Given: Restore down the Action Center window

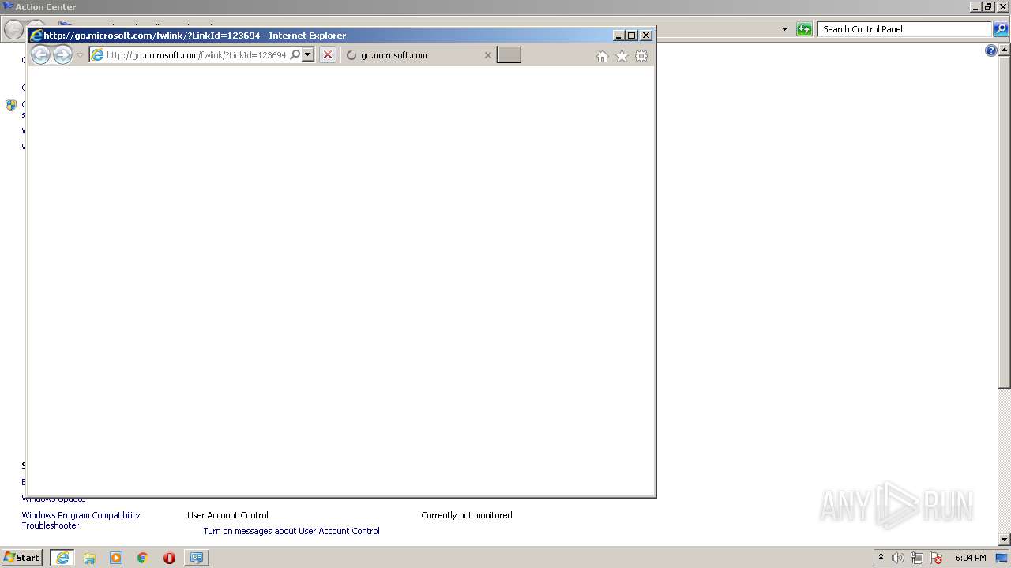Looking at the screenshot, I should [988, 7].
